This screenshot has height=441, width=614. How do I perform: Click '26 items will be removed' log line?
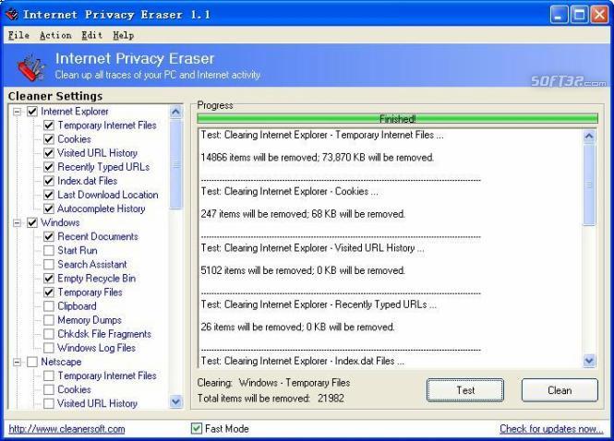point(297,327)
